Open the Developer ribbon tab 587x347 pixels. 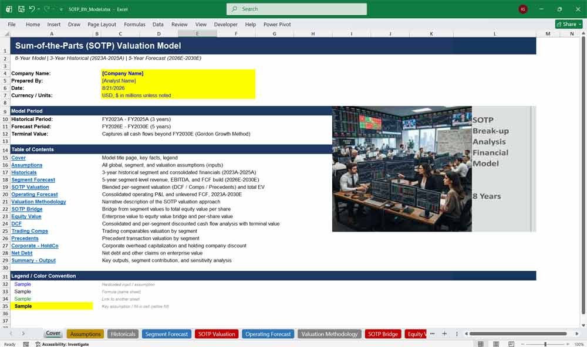(226, 24)
